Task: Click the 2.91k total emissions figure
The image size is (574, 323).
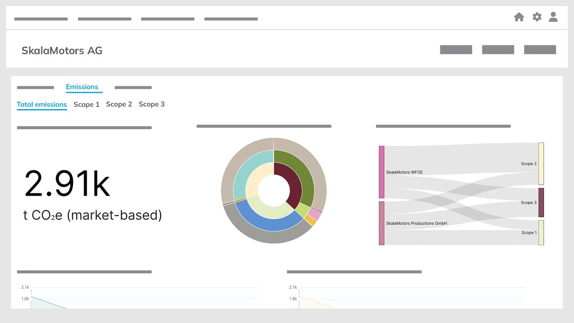Action: pos(67,184)
